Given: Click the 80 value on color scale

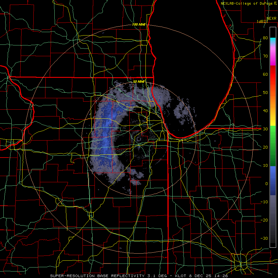Looking at the screenshot, I should 265,38.
